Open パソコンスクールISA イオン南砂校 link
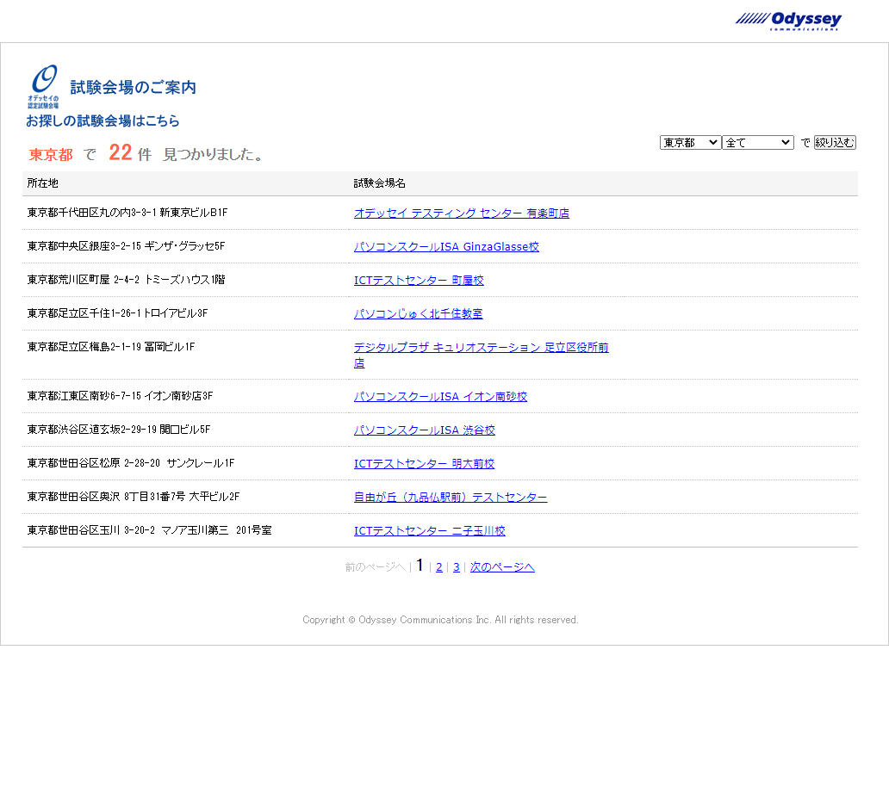The height and width of the screenshot is (792, 889). (x=440, y=397)
